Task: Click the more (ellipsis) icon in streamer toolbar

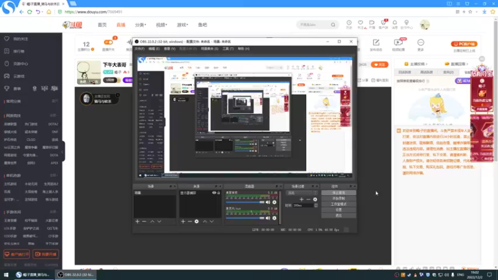Action: coord(421,42)
